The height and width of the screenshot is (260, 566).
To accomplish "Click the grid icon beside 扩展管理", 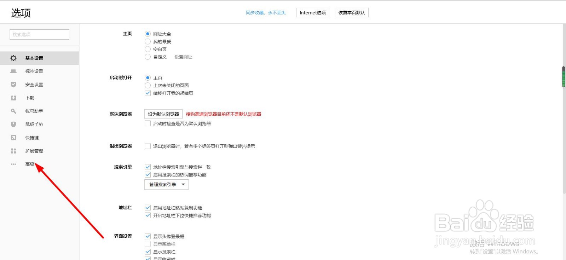I will (13, 151).
